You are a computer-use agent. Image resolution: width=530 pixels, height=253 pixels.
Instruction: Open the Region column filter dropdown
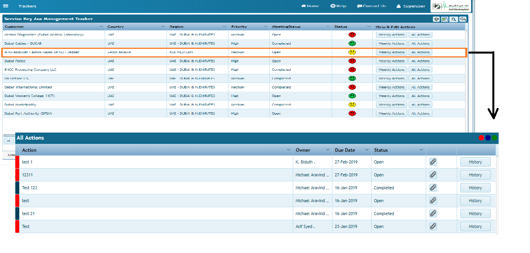pos(225,27)
